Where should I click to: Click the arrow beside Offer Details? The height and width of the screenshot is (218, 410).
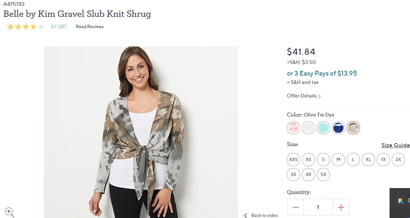tap(319, 96)
